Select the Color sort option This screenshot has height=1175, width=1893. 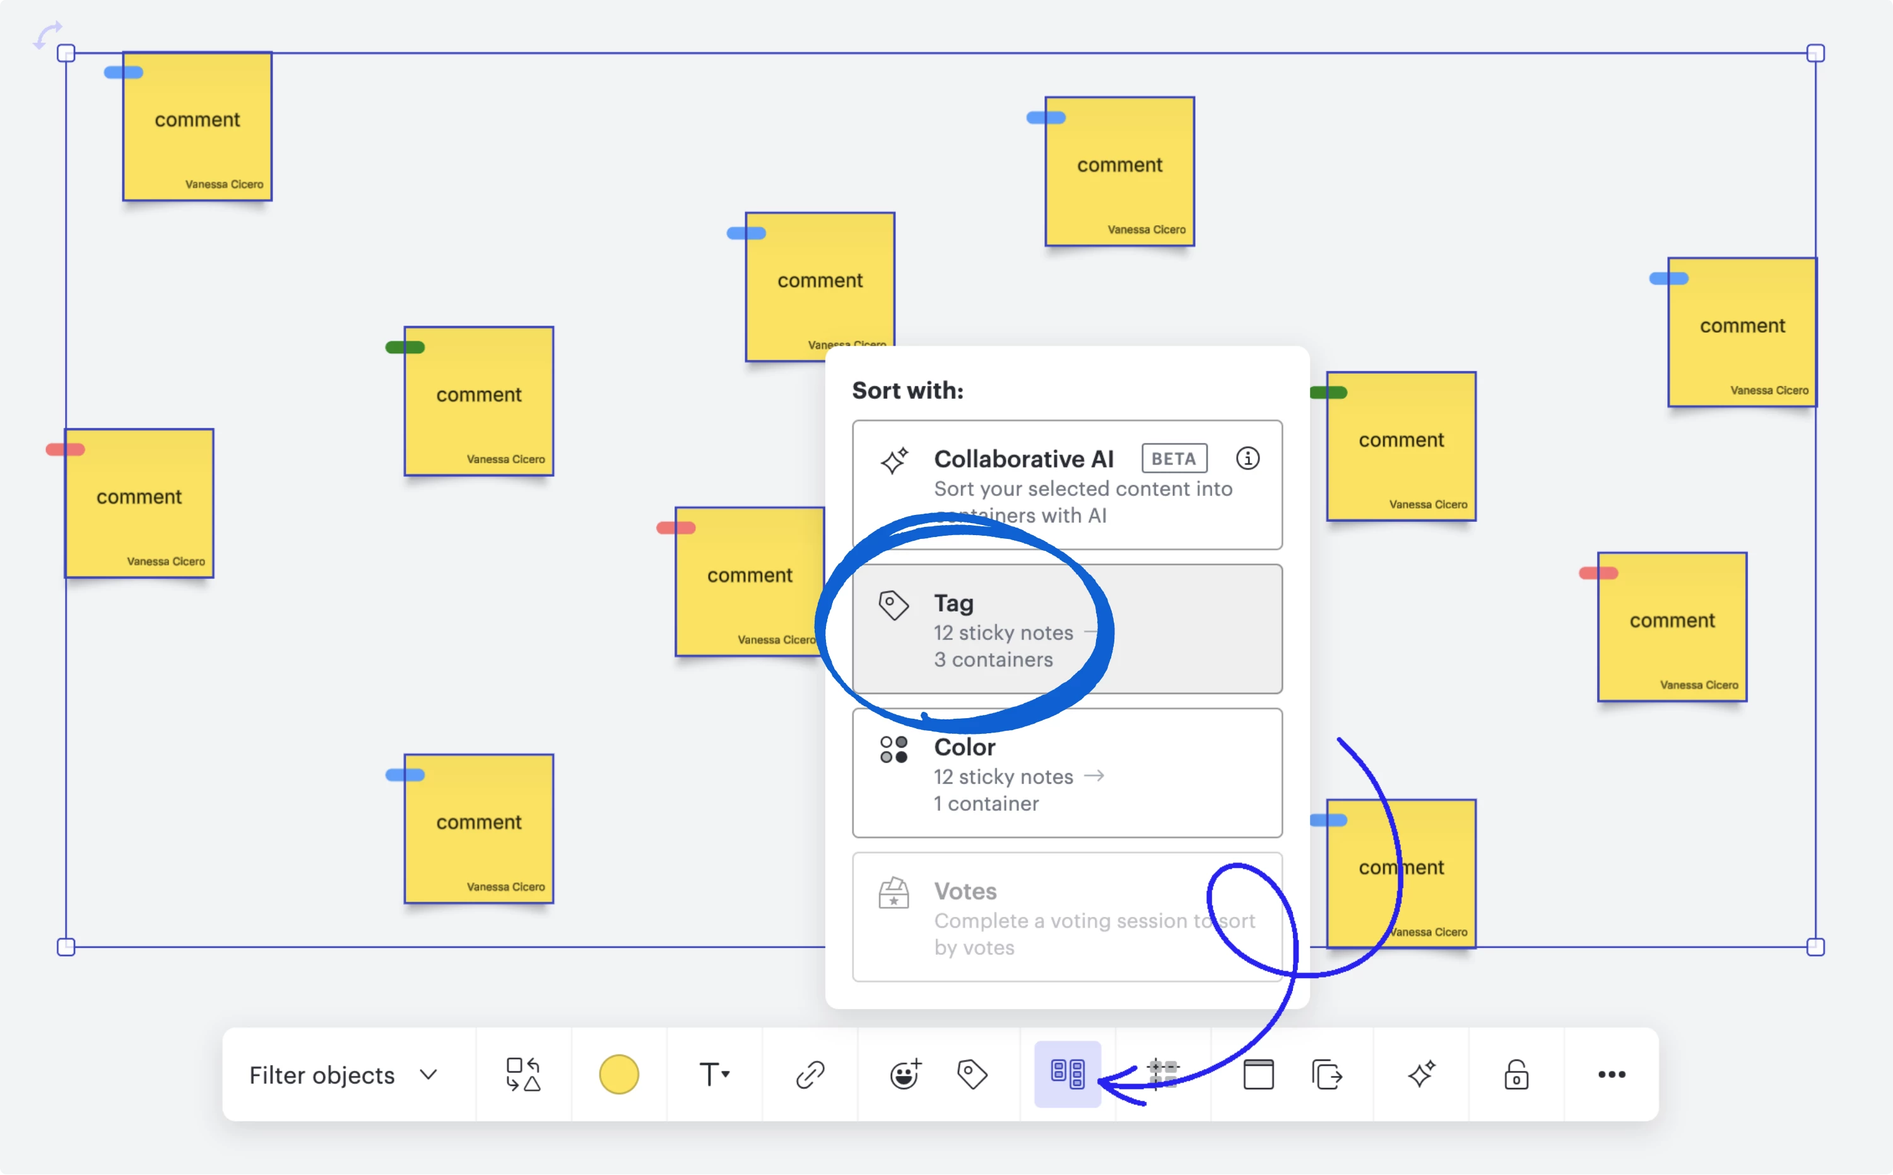[x=1067, y=773]
